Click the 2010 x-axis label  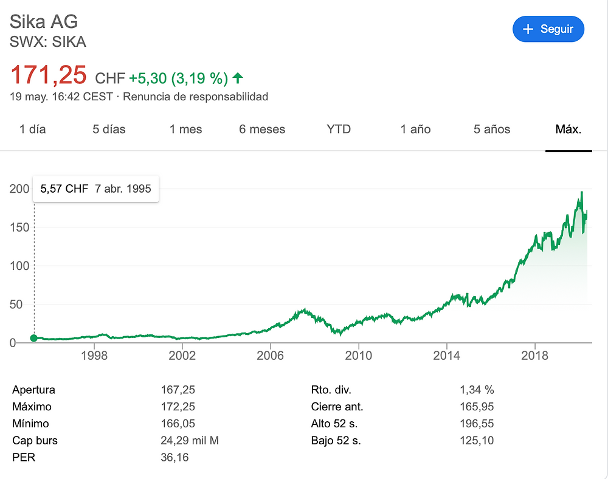[x=359, y=356]
